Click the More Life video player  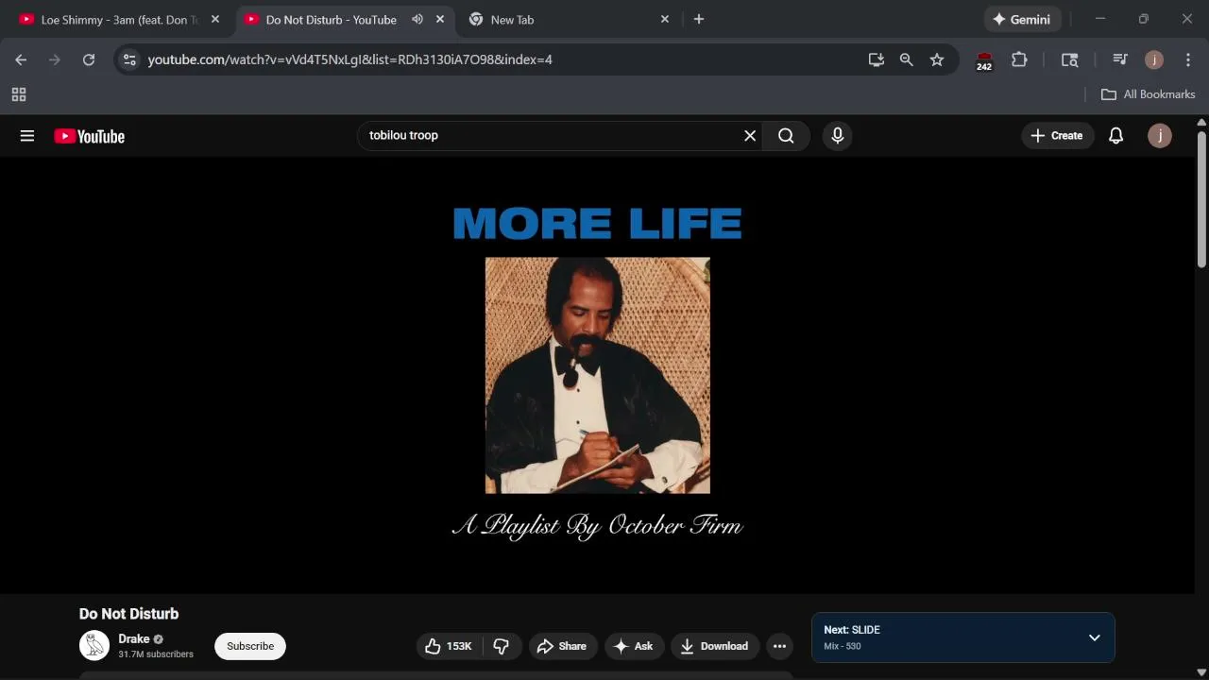(597, 375)
